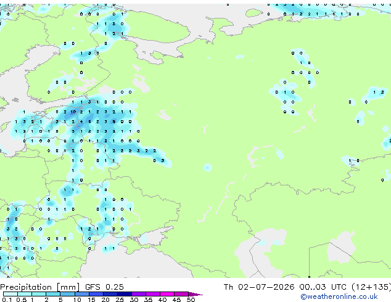The height and width of the screenshot is (302, 391).
Task: Click the '0.5' legend scale label
Action: (x=21, y=300)
